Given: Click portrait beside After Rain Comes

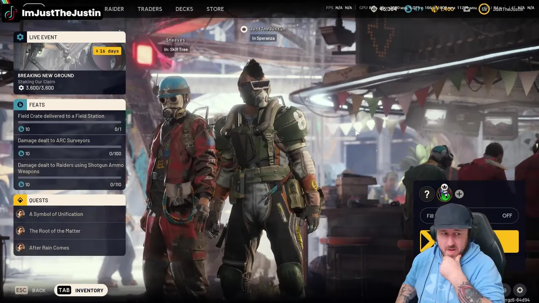Looking at the screenshot, I should pos(20,248).
